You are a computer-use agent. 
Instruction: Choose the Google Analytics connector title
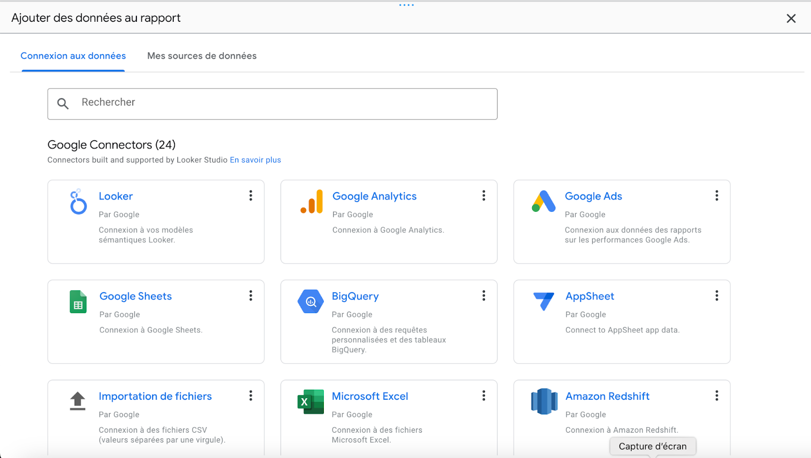[x=375, y=197]
